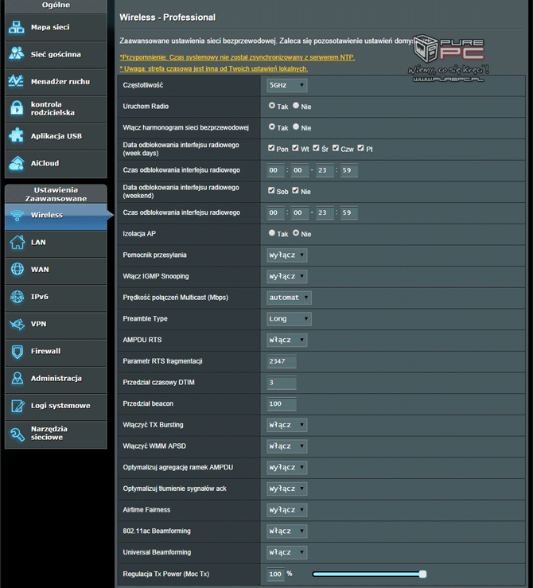Click the Firewall shield icon

click(x=18, y=352)
